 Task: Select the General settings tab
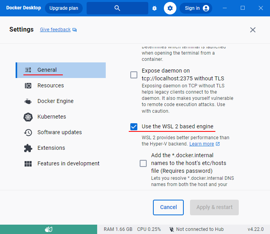(60, 70)
